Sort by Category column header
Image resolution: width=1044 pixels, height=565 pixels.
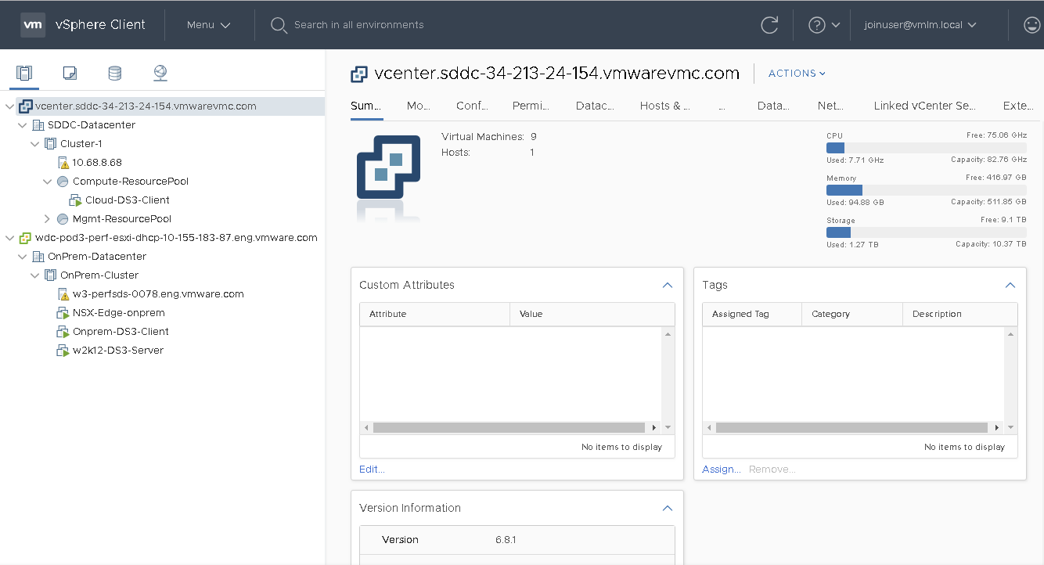pyautogui.click(x=852, y=315)
